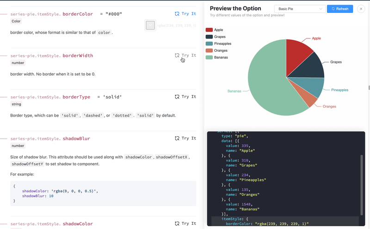Toggle the Oranges legend item
This screenshot has height=229, width=370.
coord(216,50)
